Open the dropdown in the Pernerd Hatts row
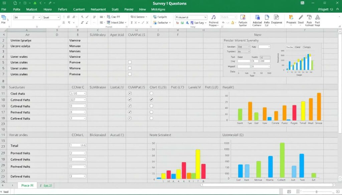342x195 pixels. pos(84,112)
